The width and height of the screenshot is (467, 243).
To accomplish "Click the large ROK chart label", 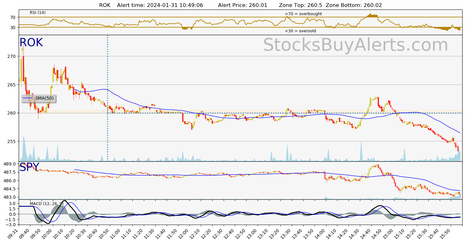I will [x=31, y=43].
